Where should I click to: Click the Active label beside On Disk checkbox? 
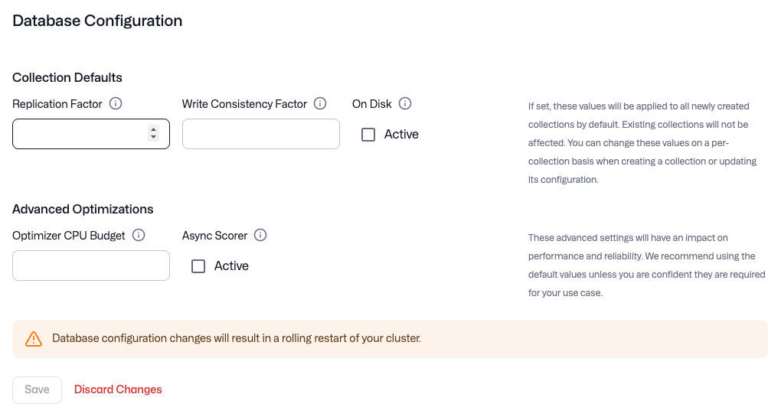401,135
